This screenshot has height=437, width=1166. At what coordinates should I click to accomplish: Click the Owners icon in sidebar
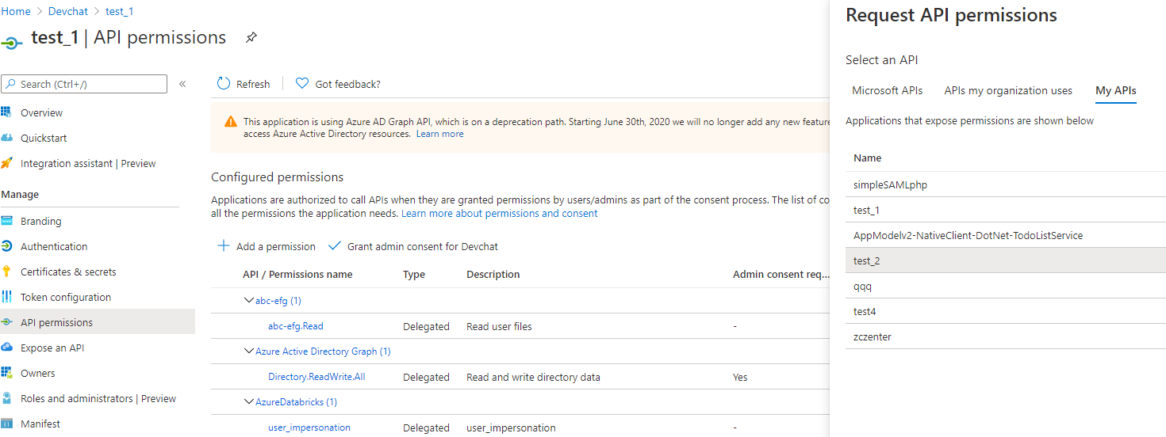[6, 373]
